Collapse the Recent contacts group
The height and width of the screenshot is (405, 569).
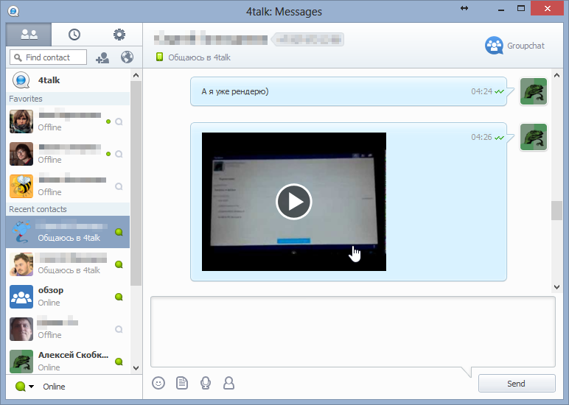(x=38, y=209)
